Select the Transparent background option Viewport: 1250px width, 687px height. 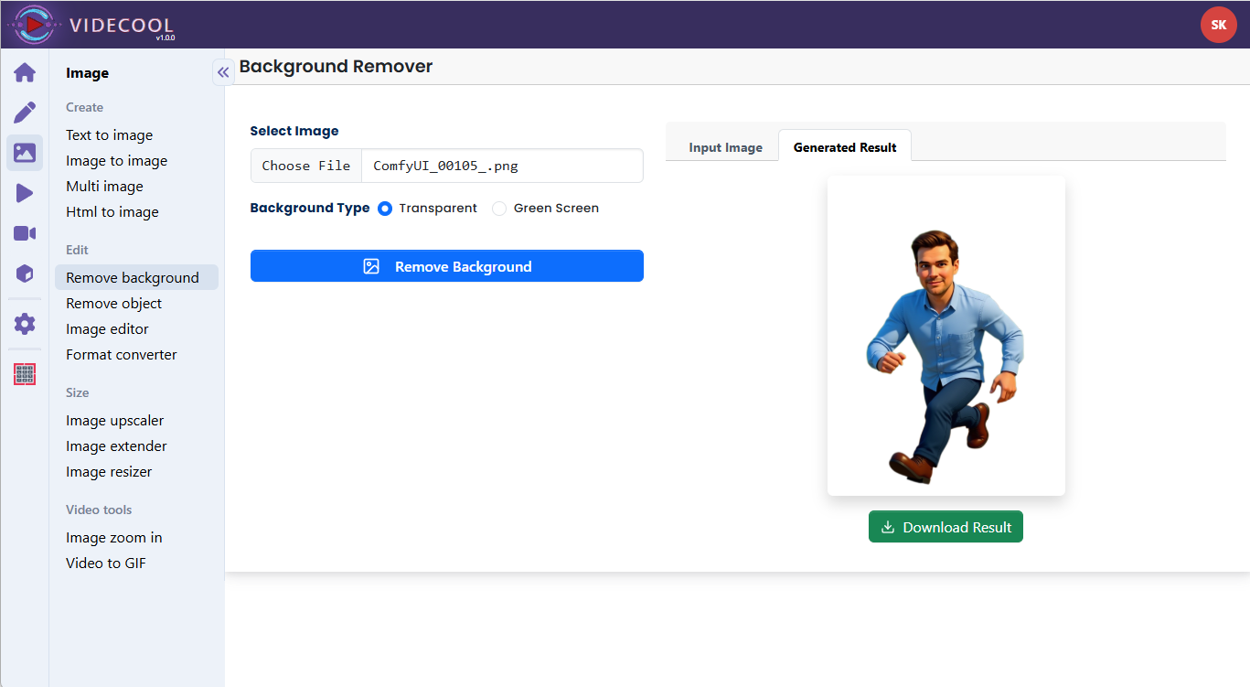click(385, 209)
